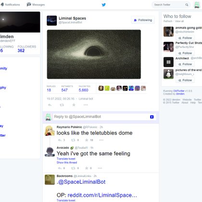Image resolution: width=202 pixels, height=202 pixels.
Task: Click into the Reply to @SpaceLiminalBot box
Action: click(101, 117)
